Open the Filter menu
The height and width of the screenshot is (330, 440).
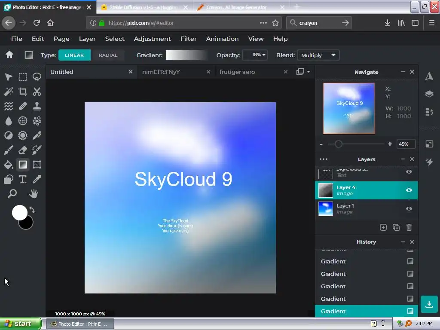click(189, 39)
